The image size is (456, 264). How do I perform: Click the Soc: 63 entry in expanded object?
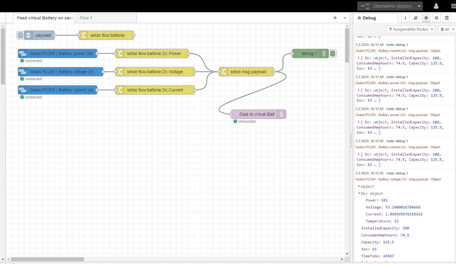tap(369, 249)
